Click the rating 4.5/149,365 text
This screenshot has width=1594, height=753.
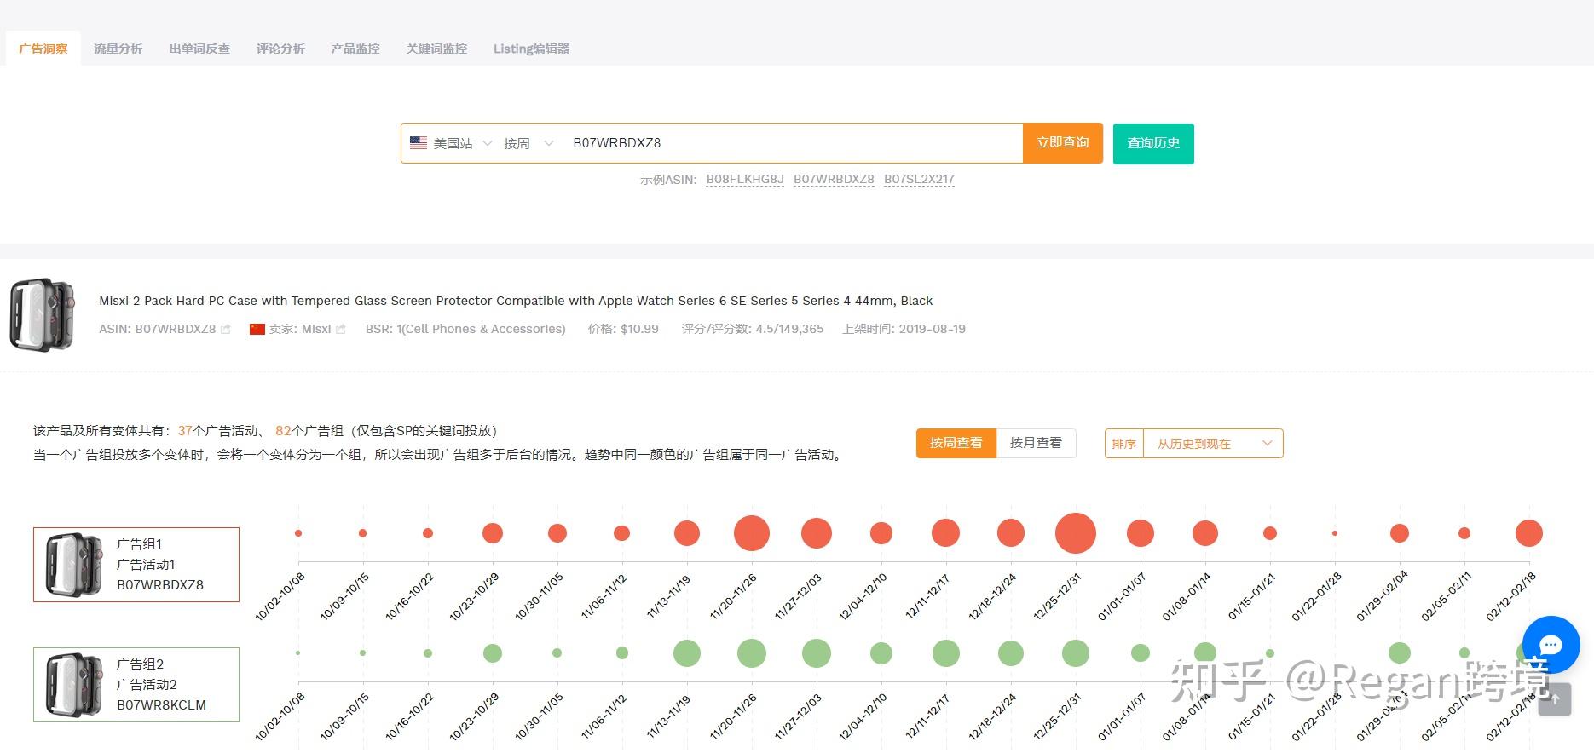tap(753, 329)
